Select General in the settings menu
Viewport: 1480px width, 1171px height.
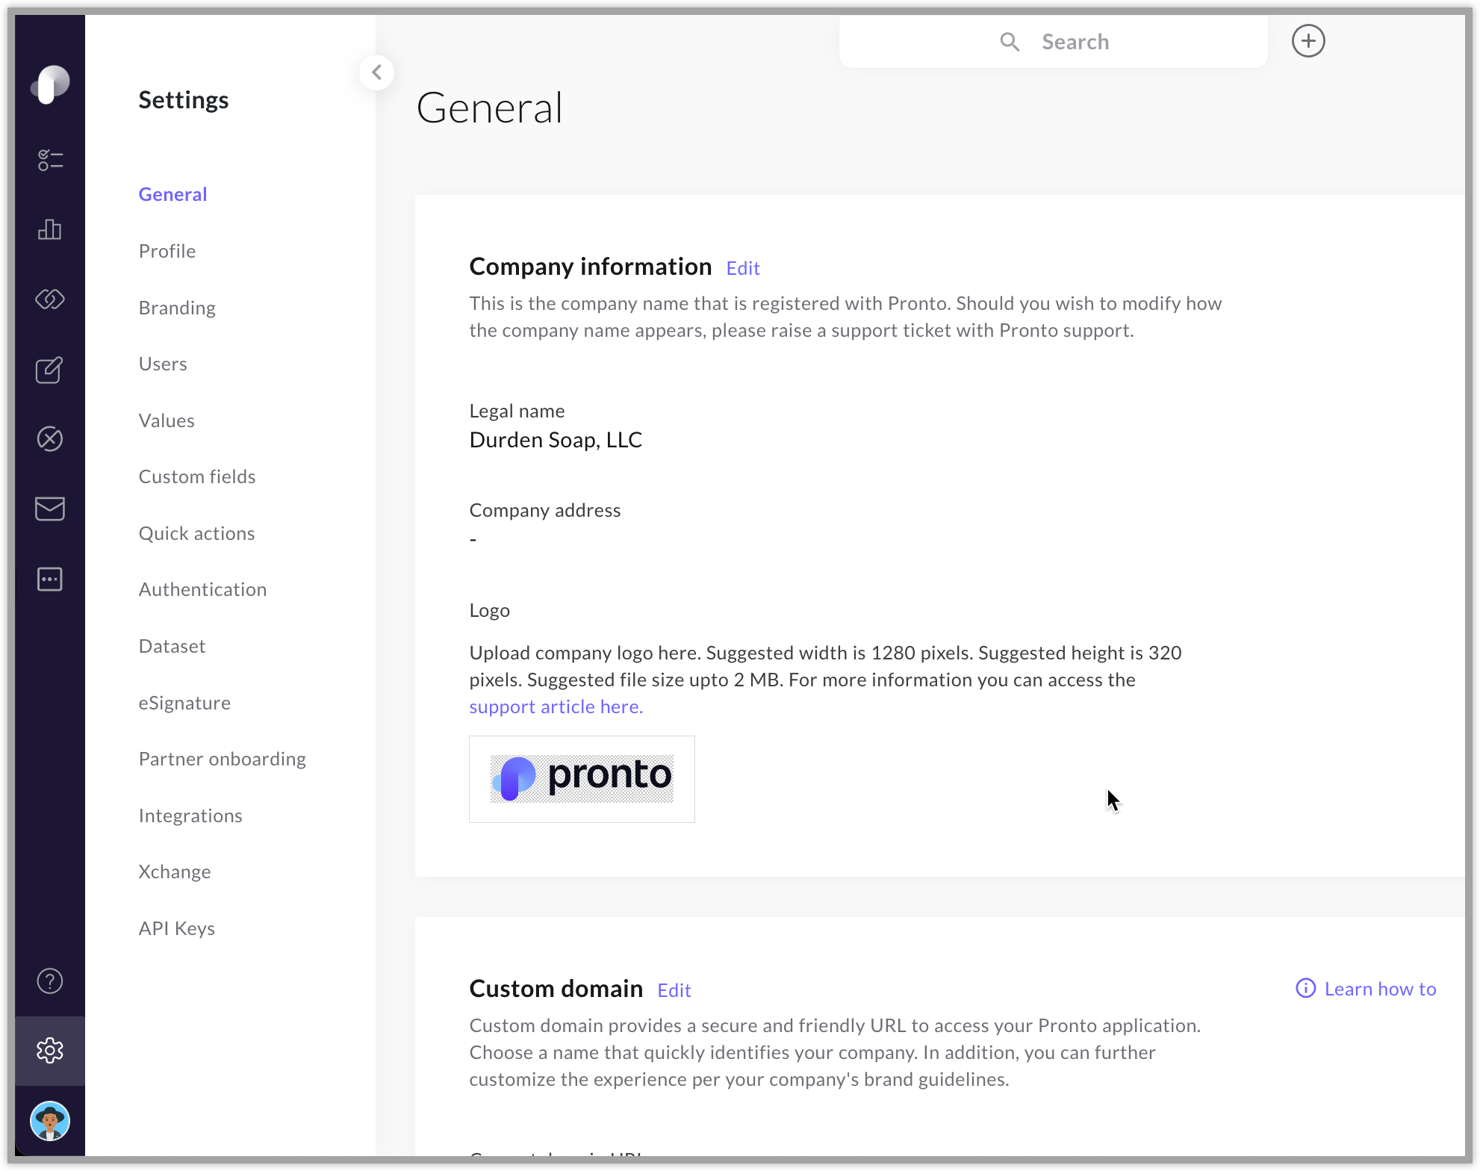172,194
